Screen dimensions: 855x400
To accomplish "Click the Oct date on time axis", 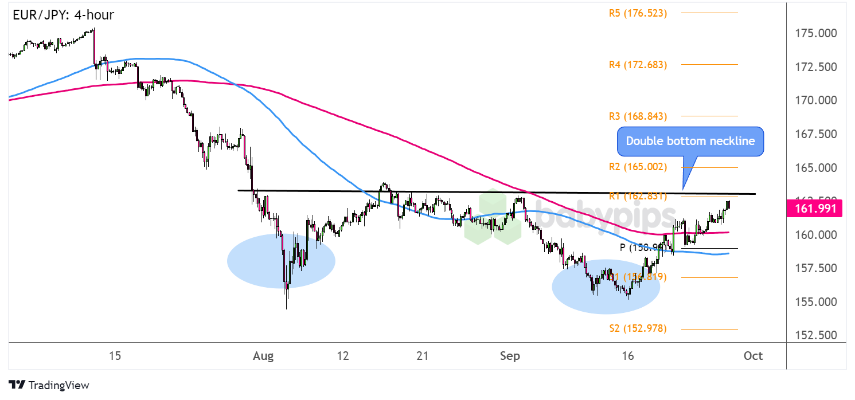I will click(x=752, y=356).
